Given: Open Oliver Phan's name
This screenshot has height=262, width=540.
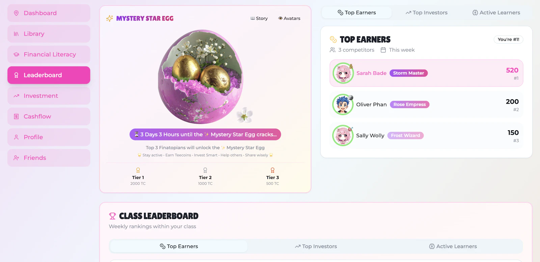Looking at the screenshot, I should (x=371, y=104).
